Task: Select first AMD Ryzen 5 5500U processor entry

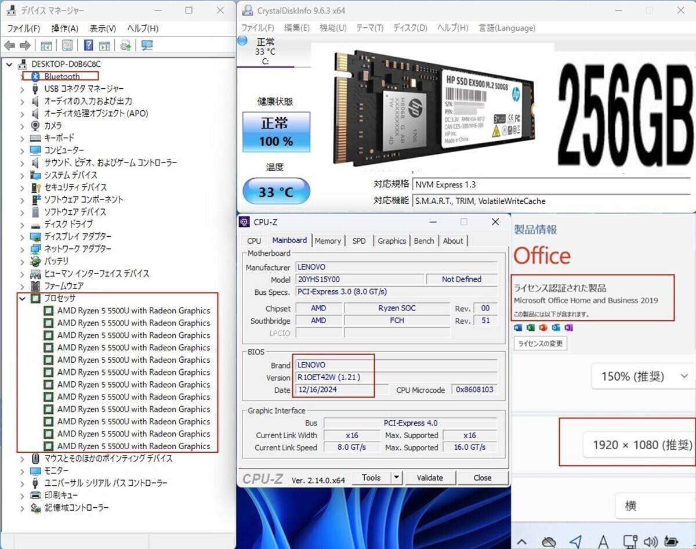Action: (x=133, y=310)
